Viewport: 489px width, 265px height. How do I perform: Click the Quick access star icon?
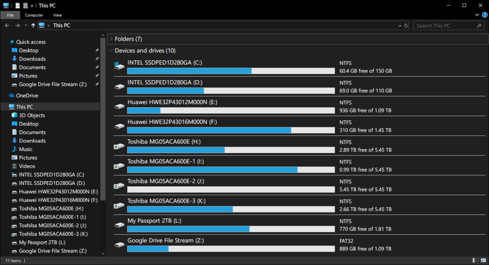click(x=12, y=42)
